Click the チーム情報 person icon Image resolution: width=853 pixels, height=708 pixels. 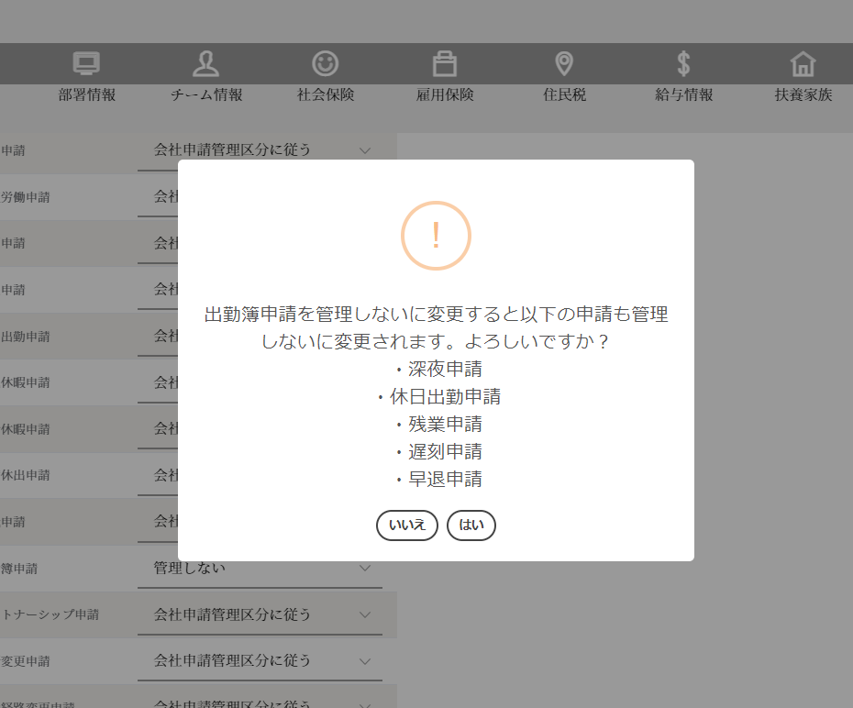point(205,63)
